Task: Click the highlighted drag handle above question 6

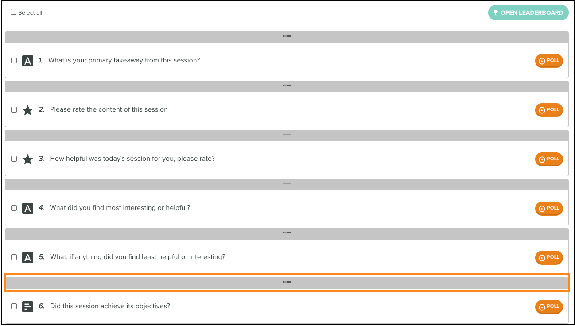Action: [287, 282]
